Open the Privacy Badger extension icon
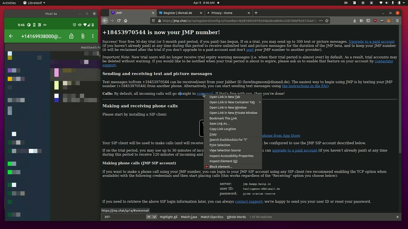The height and width of the screenshot is (229, 408). [x=382, y=21]
